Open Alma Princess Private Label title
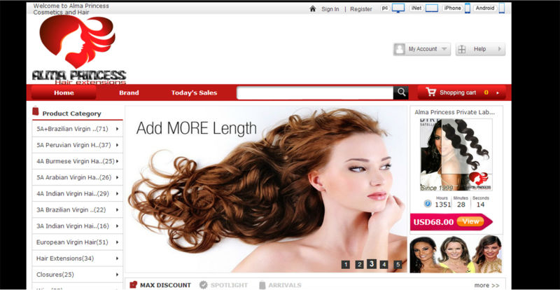This screenshot has width=560, height=290. point(454,112)
